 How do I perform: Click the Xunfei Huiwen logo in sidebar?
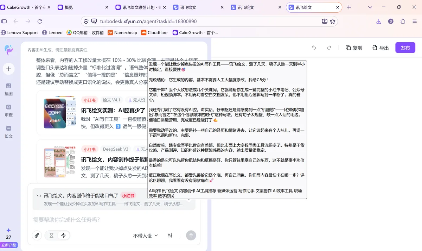point(8,49)
